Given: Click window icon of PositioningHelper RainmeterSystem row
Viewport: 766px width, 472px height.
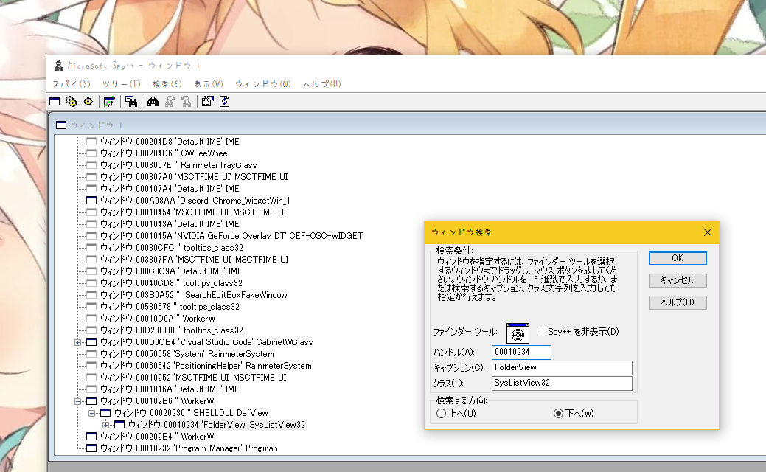Looking at the screenshot, I should pos(91,366).
